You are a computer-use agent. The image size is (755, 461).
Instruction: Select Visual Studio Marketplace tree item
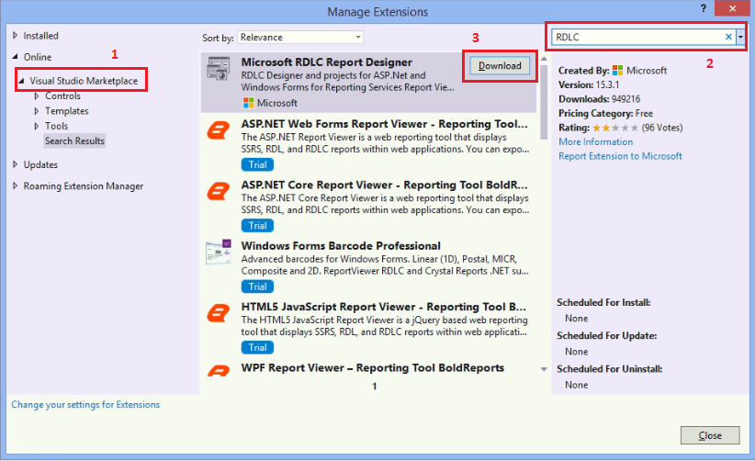coord(84,81)
